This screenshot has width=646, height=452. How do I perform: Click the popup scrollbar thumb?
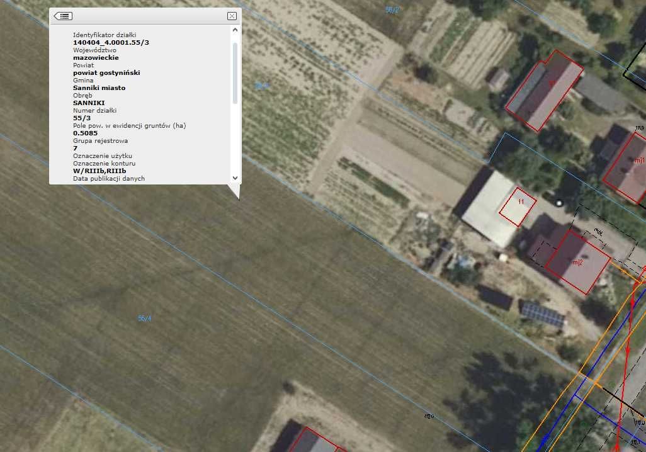pyautogui.click(x=235, y=73)
